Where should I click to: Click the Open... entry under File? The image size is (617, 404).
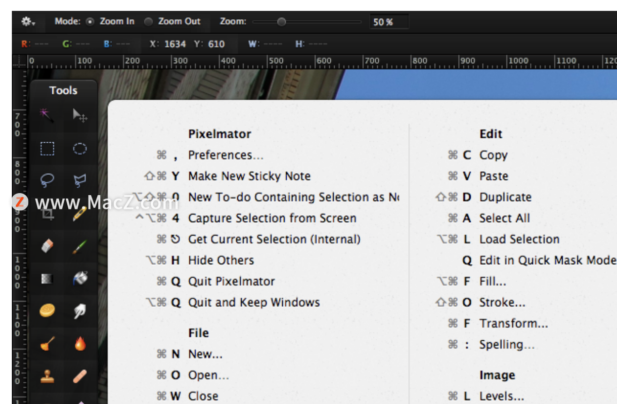pyautogui.click(x=209, y=375)
